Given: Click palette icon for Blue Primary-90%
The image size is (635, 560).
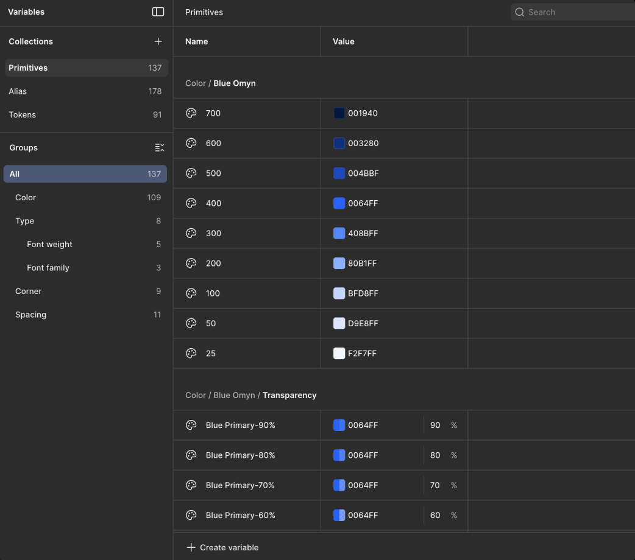Looking at the screenshot, I should 191,425.
